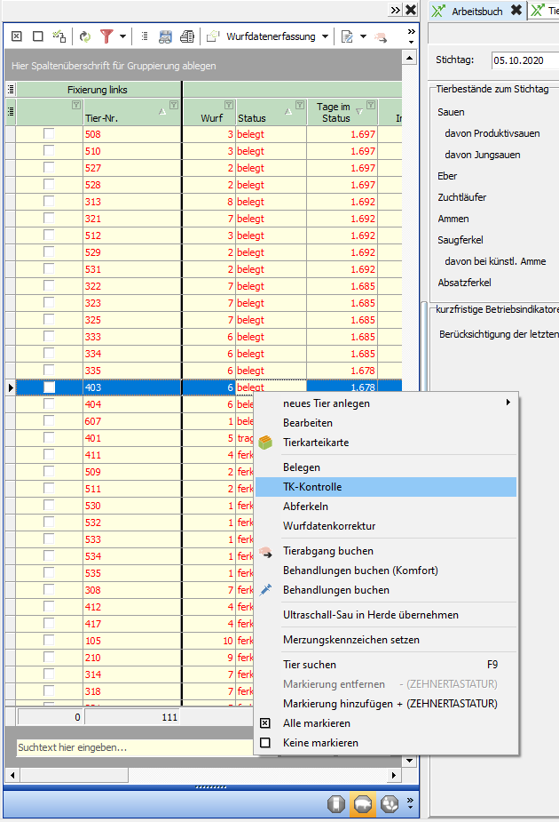This screenshot has width=559, height=822.
Task: Open the dropdown arrow beside the filter funnel
Action: coord(122,36)
